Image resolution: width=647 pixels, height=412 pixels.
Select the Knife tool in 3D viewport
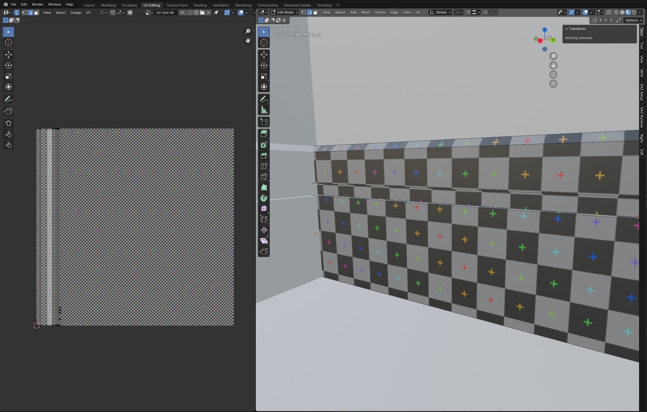(264, 177)
